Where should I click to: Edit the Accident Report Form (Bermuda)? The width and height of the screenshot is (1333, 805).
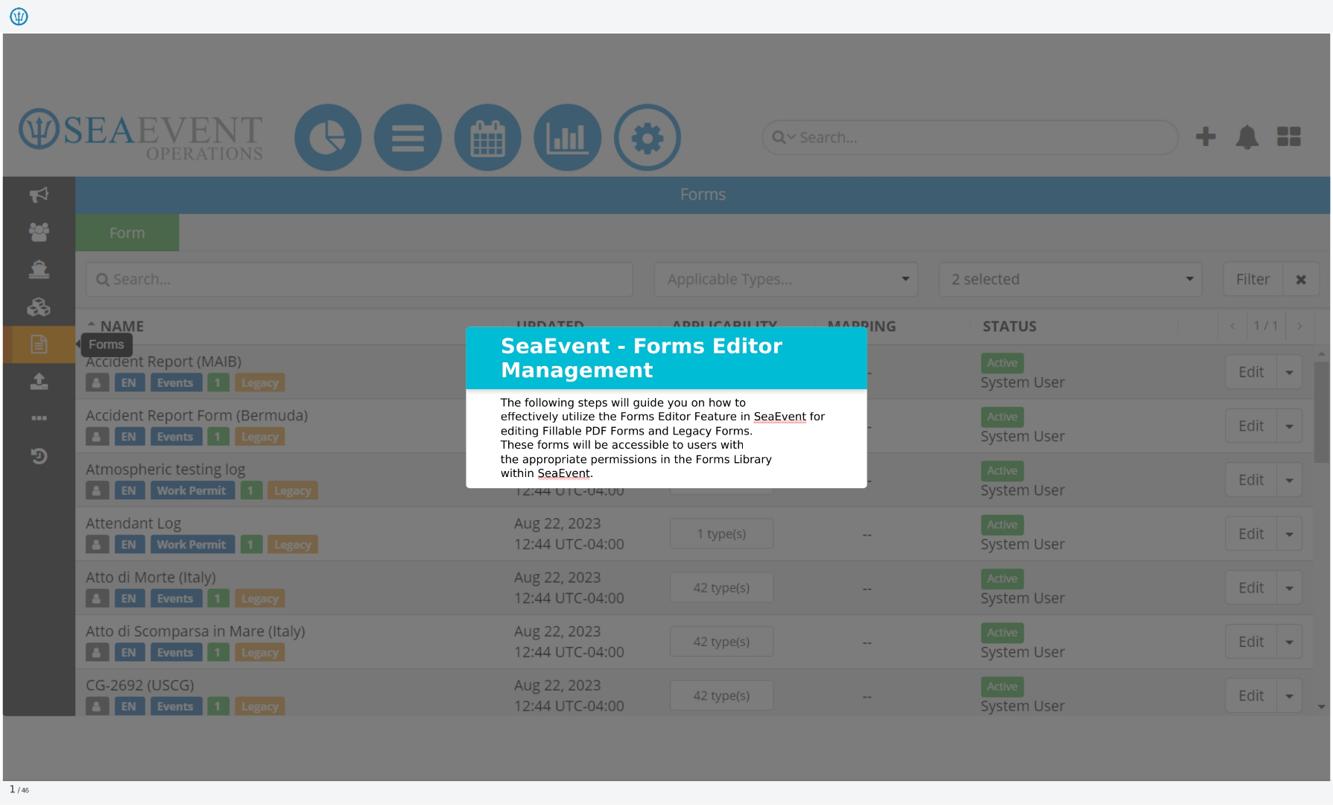[1251, 426]
